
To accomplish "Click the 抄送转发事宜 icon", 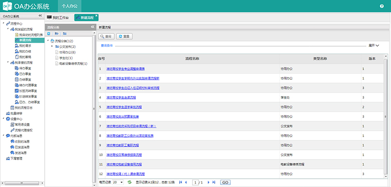I will (17, 96).
